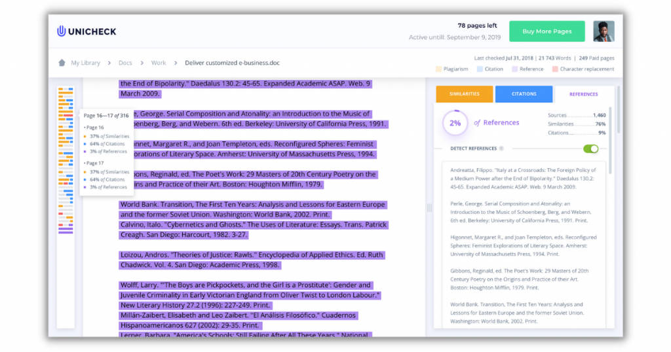Viewport: 671px width, 352px height.
Task: Click the chevron after Docs breadcrumb
Action: pos(142,63)
